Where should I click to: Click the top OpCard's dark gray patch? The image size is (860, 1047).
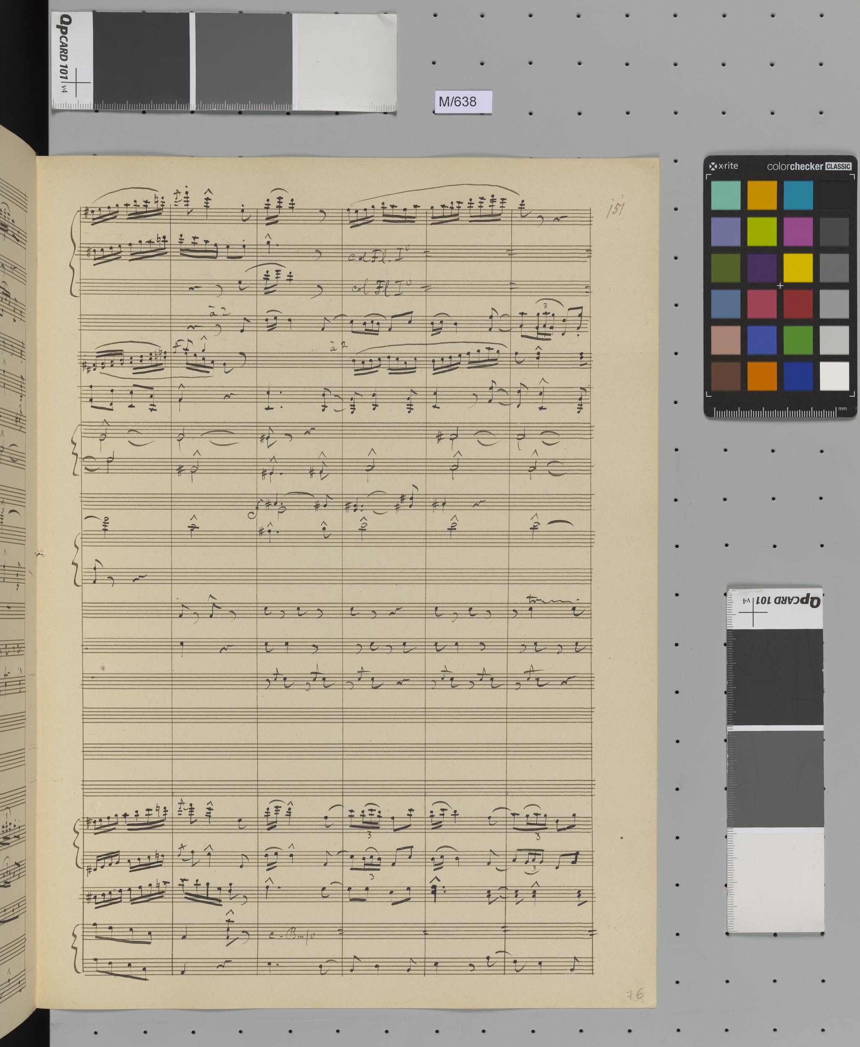click(x=141, y=56)
